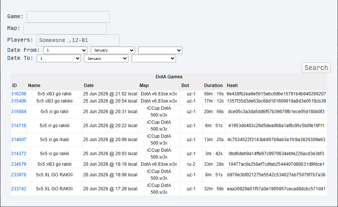
Task: Open game ID 233742 link
Action: [x=19, y=189]
